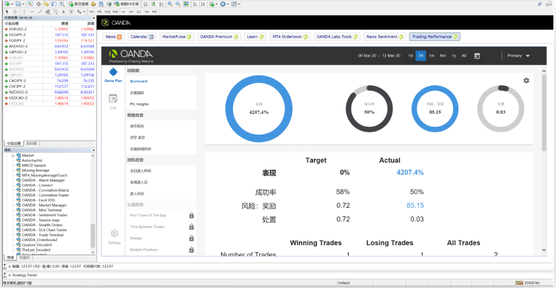Viewport: 556px width, 288px height.
Task: Open the journal notepad icon in sidebar
Action: 113,98
